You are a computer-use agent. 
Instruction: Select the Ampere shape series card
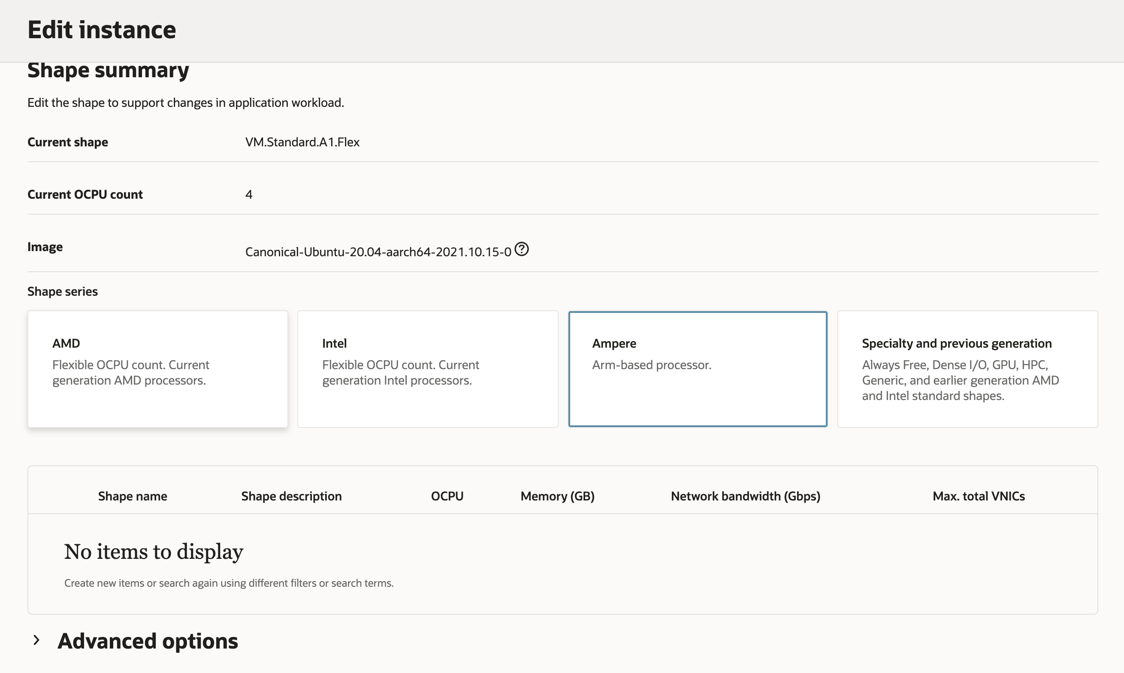[x=698, y=369]
